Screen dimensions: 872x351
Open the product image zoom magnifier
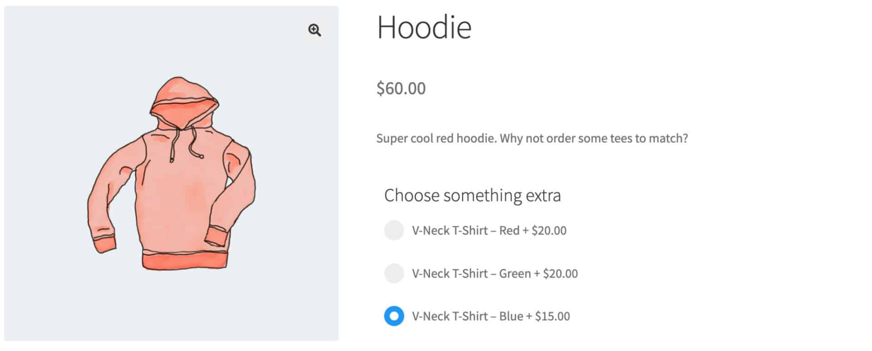(x=314, y=30)
